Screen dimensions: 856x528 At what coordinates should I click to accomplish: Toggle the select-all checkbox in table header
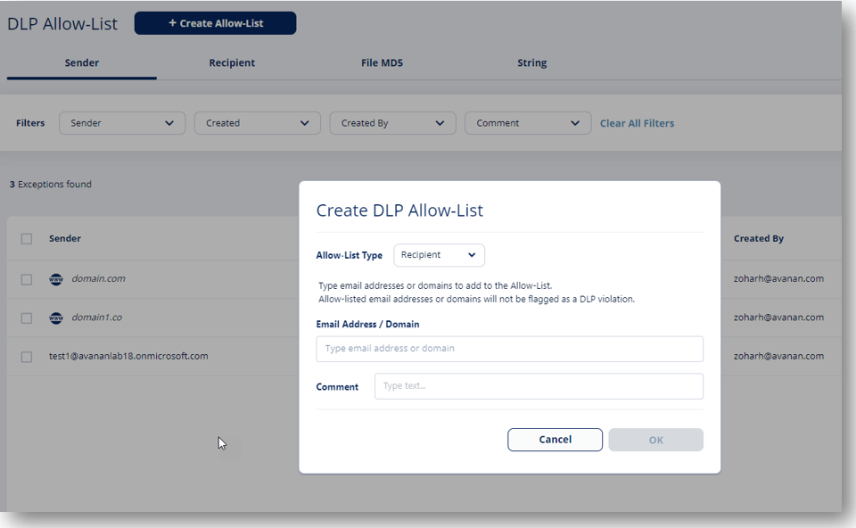point(26,238)
